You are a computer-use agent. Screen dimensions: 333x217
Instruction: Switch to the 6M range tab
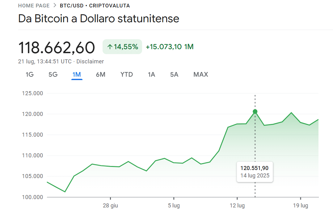point(100,74)
